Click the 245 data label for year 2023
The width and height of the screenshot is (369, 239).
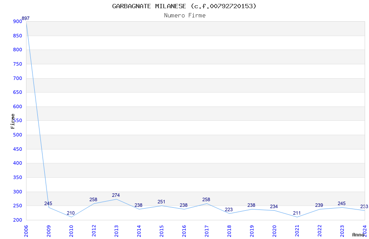click(x=342, y=203)
